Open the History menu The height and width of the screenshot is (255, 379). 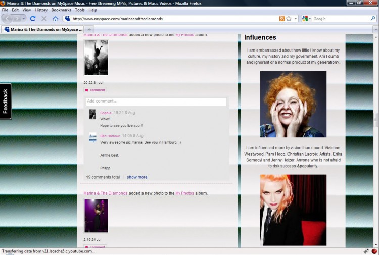(41, 10)
